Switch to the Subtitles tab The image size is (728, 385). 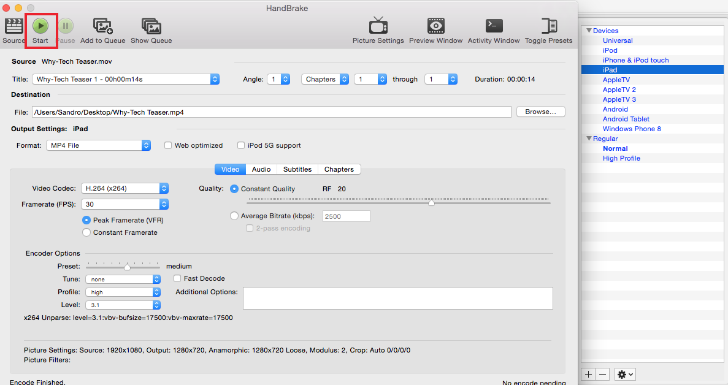coord(297,169)
